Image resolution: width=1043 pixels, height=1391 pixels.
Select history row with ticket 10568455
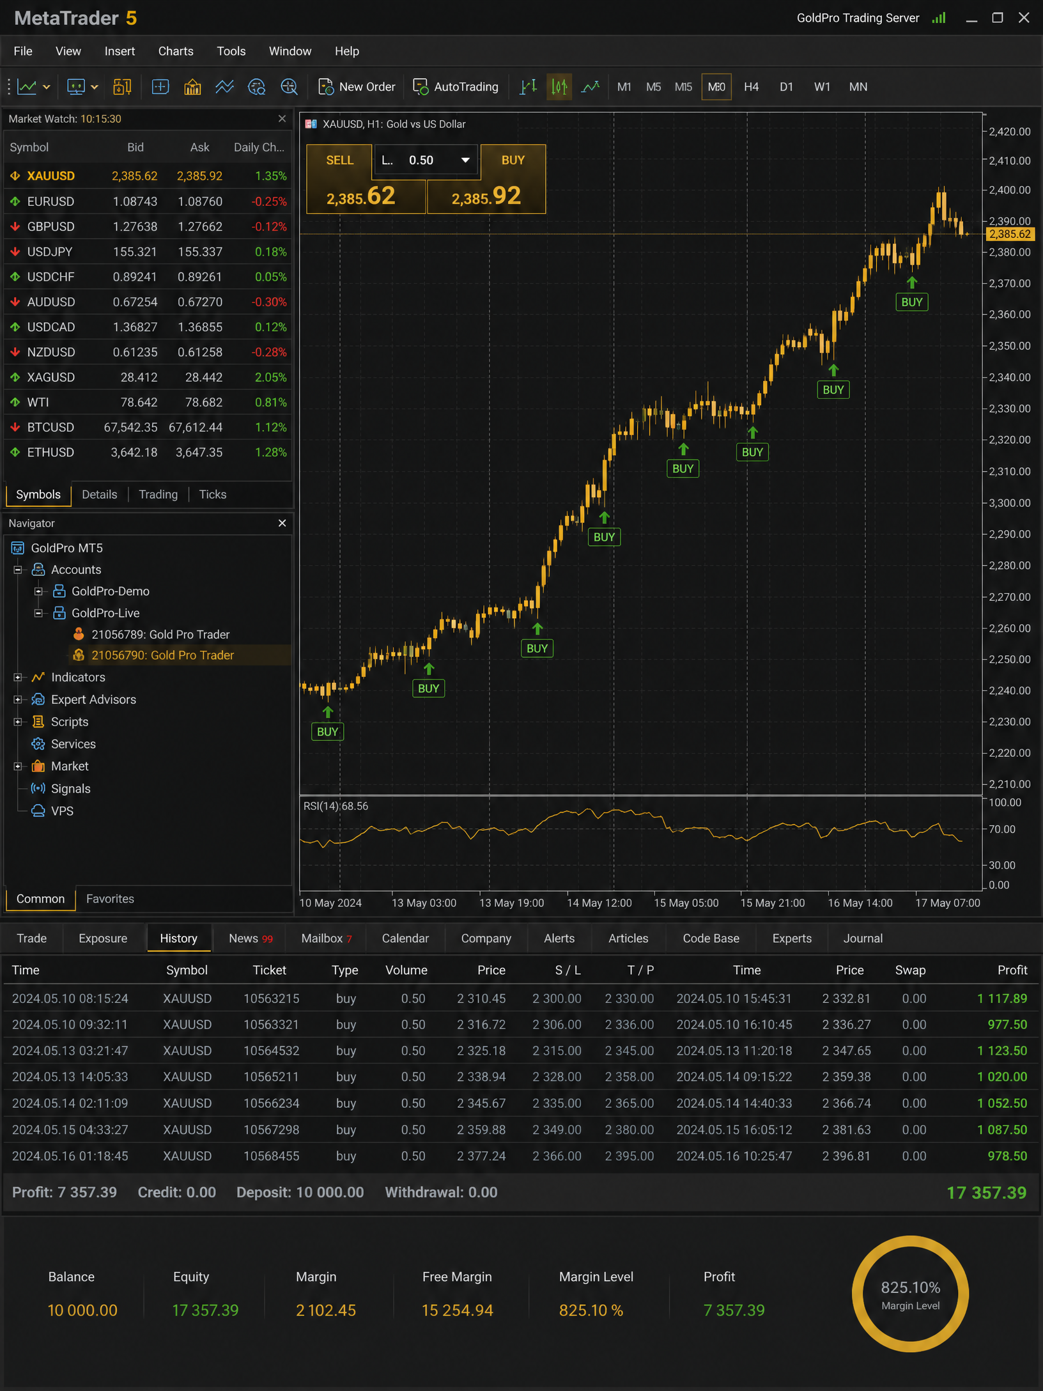click(x=521, y=1156)
